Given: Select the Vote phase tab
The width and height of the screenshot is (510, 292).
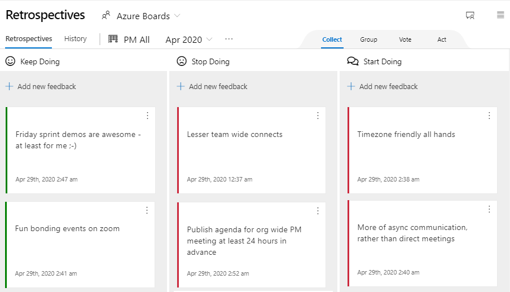Looking at the screenshot, I should click(x=405, y=39).
